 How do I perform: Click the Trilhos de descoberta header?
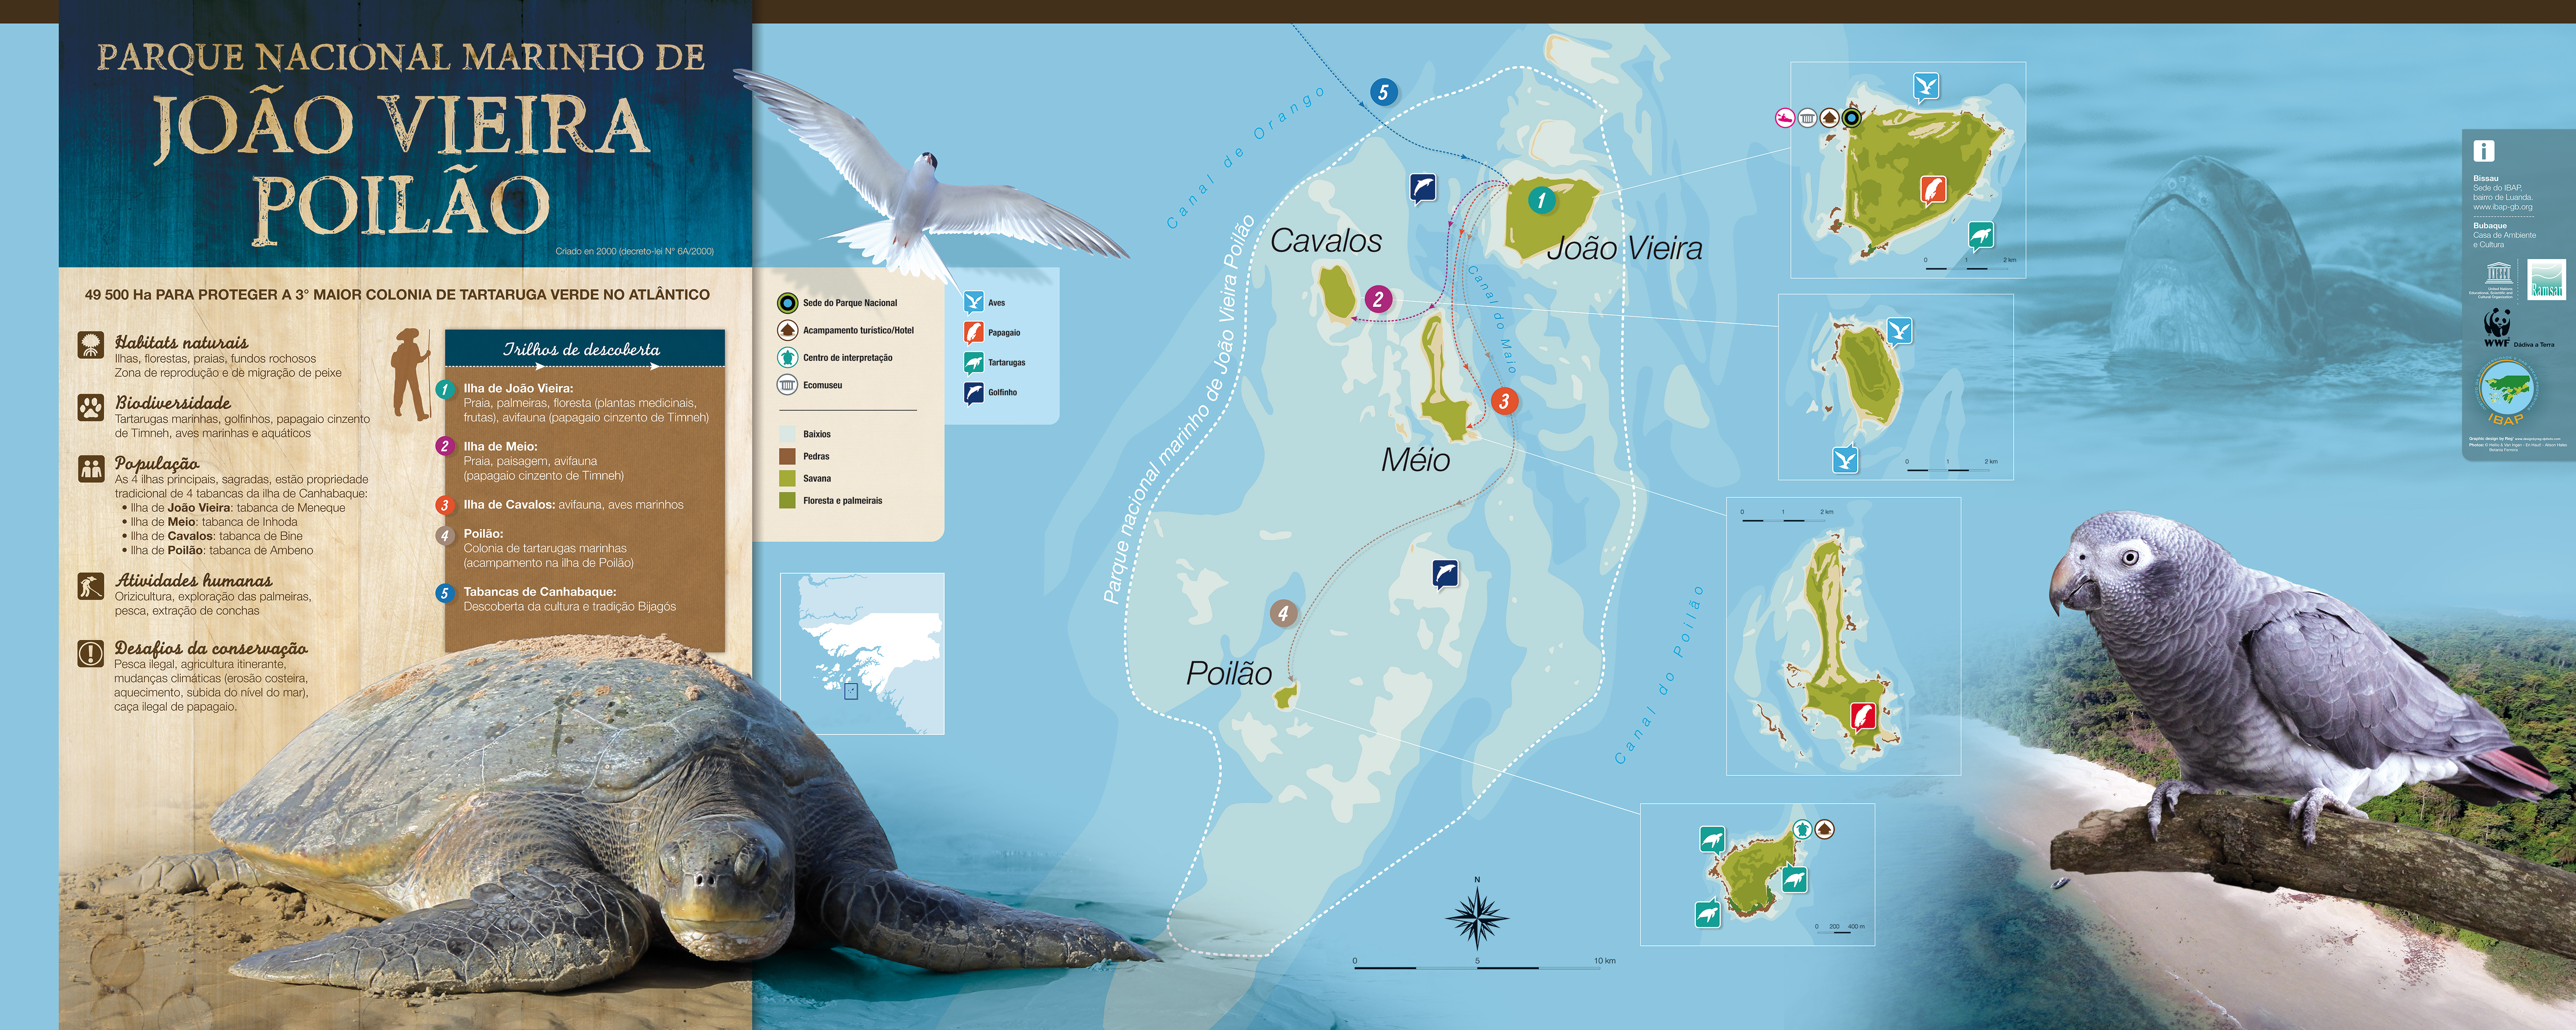click(583, 349)
